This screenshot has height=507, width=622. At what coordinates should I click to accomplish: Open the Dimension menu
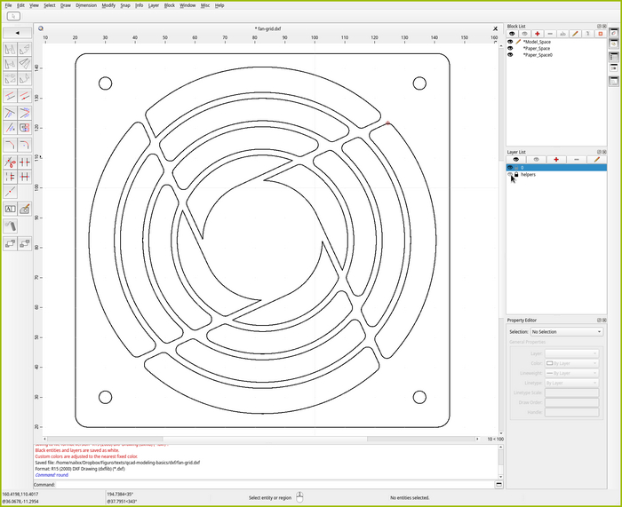coord(86,5)
